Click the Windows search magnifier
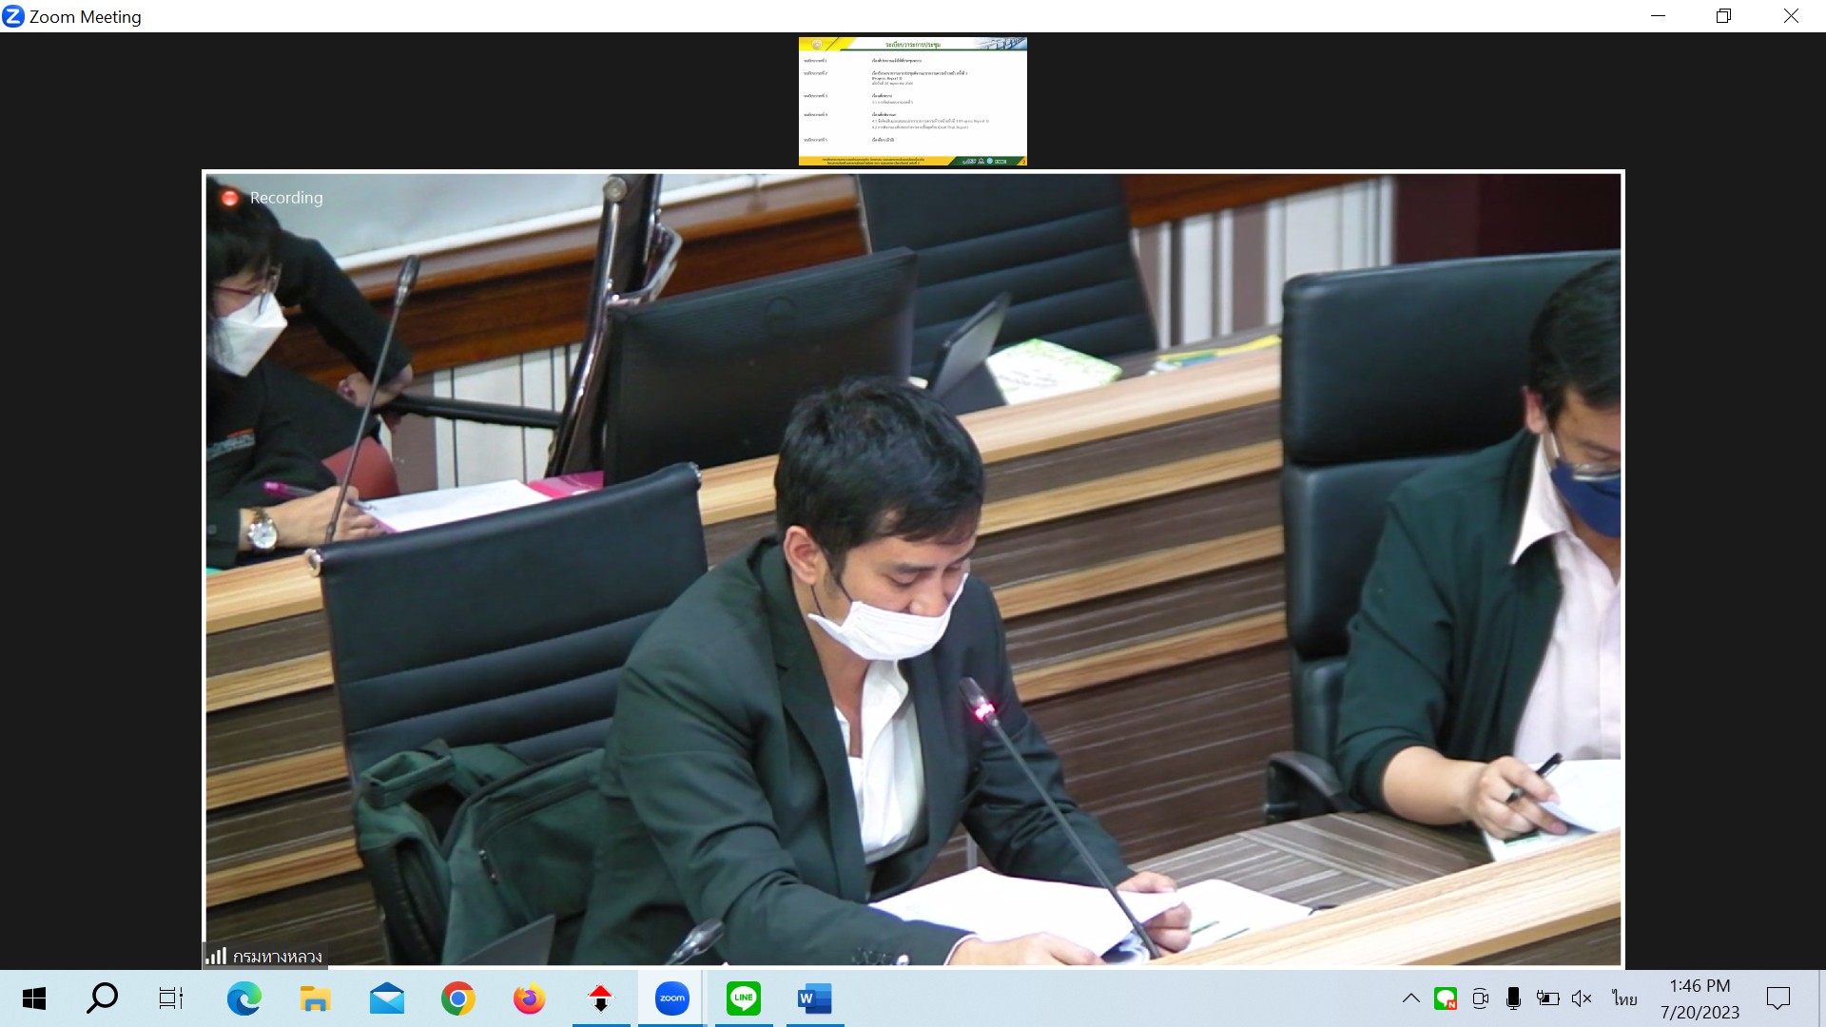This screenshot has width=1826, height=1027. point(102,998)
